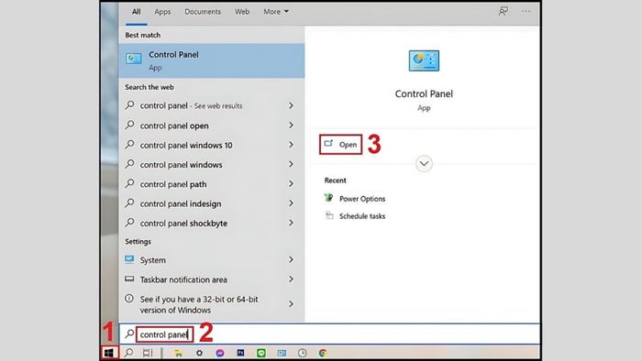Click the search box containing 'control panel'
This screenshot has height=361, width=642.
pyautogui.click(x=329, y=334)
